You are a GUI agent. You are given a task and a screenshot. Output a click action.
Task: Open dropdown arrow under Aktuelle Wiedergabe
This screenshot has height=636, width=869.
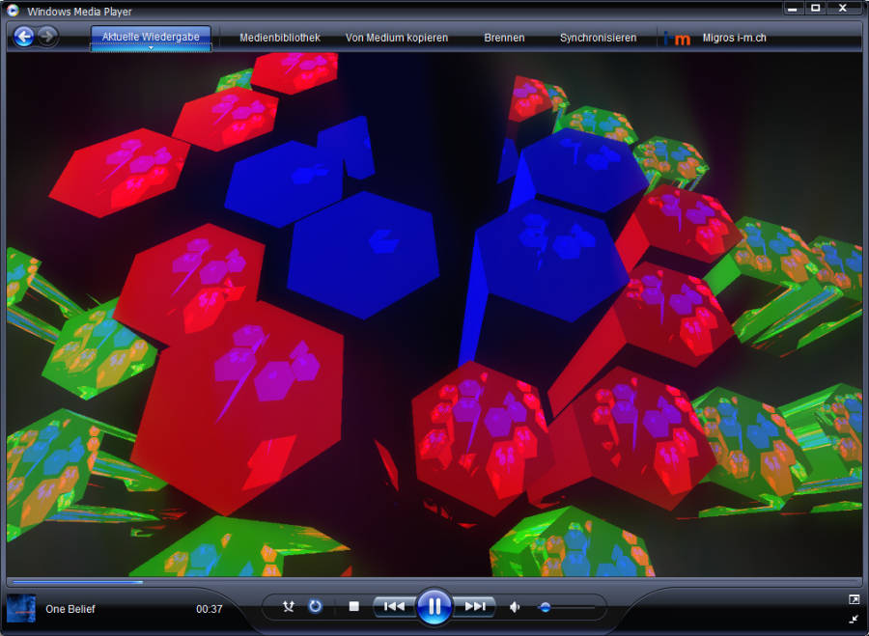tap(151, 48)
